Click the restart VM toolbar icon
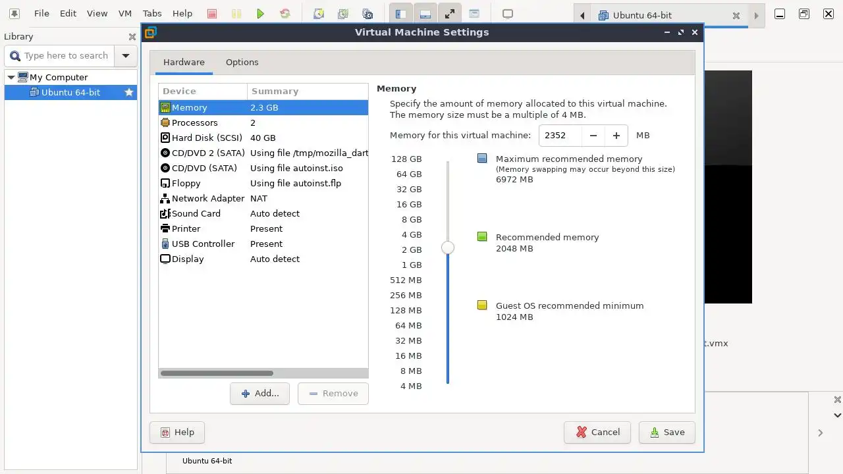Viewport: 843px width, 474px height. [285, 13]
